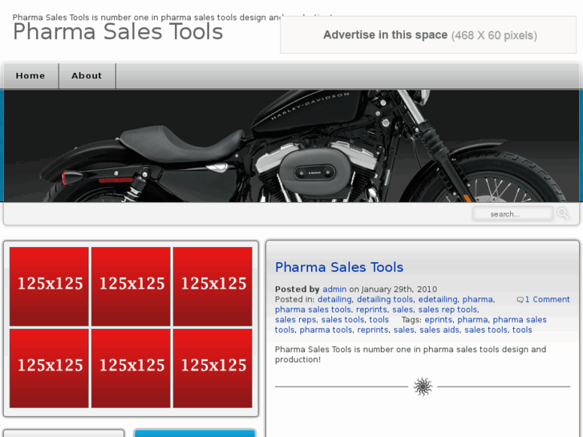Image resolution: width=583 pixels, height=437 pixels.
Task: Click the search magnifier icon
Action: pyautogui.click(x=563, y=213)
